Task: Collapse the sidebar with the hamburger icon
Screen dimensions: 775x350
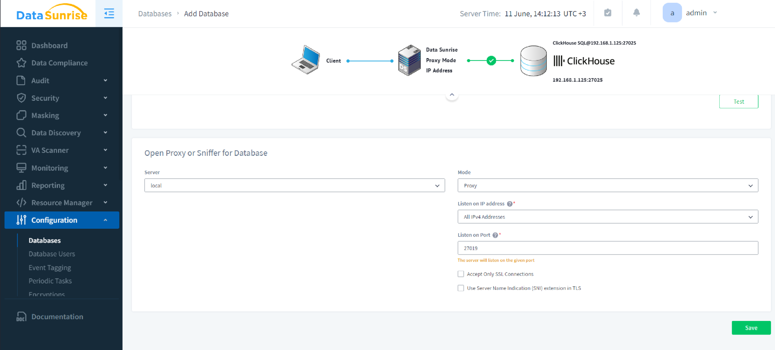Action: (x=109, y=13)
